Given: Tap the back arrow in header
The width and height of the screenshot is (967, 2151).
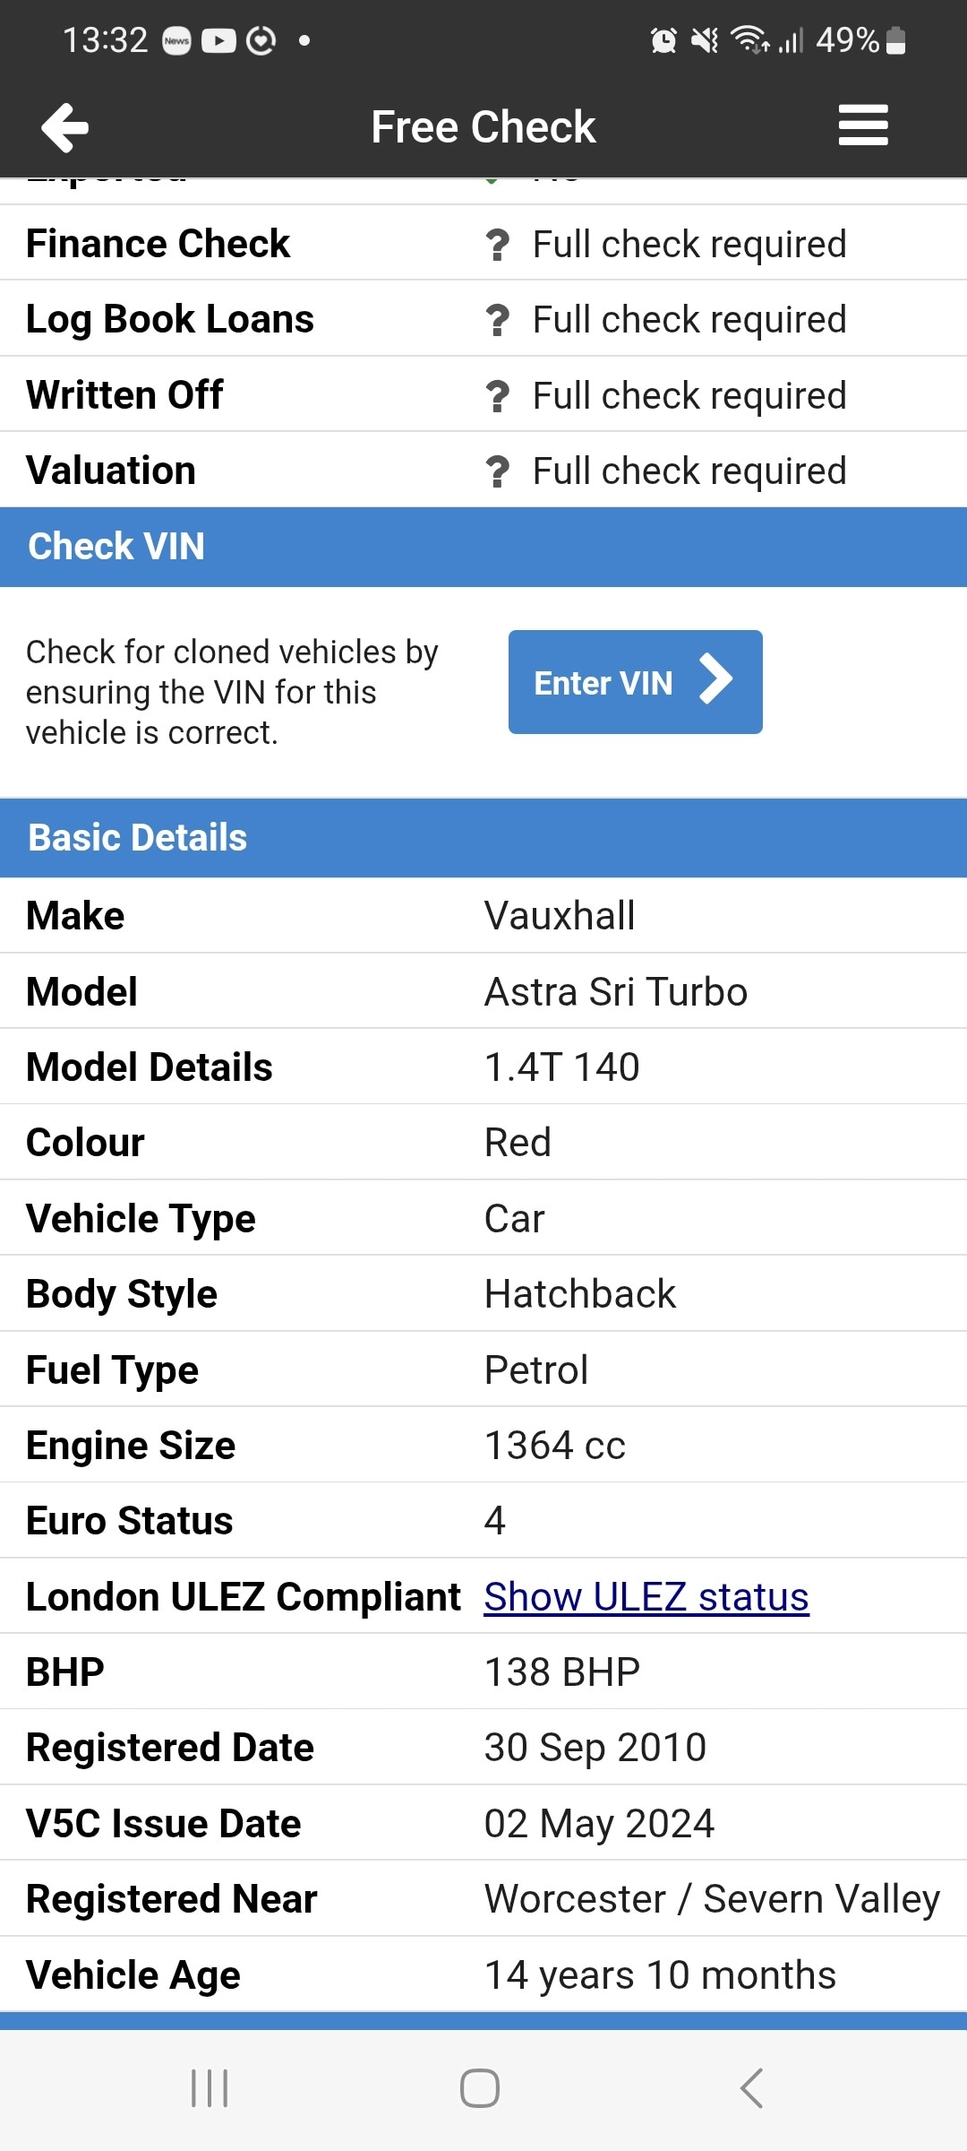Looking at the screenshot, I should 64,127.
